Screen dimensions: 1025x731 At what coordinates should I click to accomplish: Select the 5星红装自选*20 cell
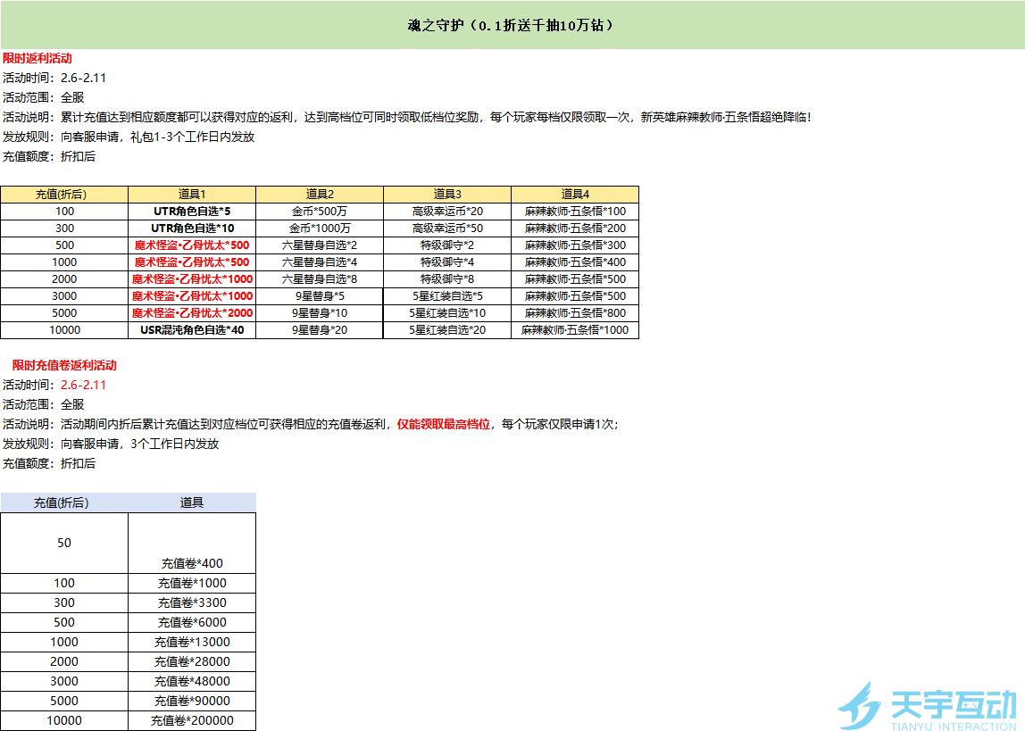tap(447, 330)
